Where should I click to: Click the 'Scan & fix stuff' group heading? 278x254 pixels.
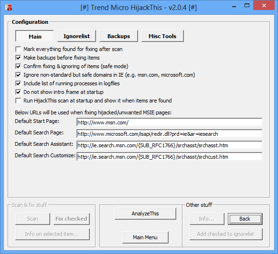click(29, 205)
